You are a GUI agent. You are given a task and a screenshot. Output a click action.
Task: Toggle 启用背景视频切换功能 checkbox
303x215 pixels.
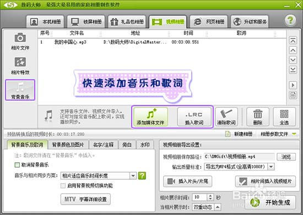[63, 186]
